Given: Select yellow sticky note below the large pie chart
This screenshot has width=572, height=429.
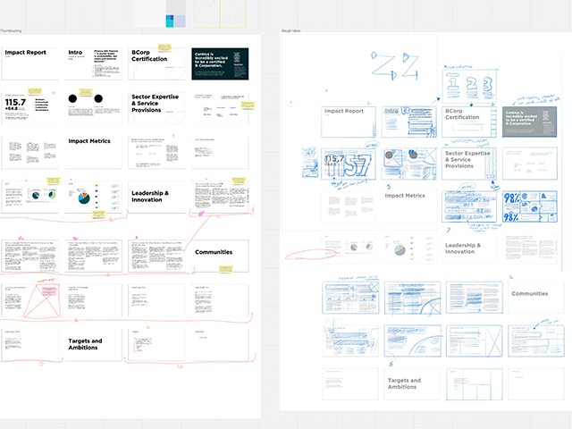Looking at the screenshot, I should click(98, 214).
